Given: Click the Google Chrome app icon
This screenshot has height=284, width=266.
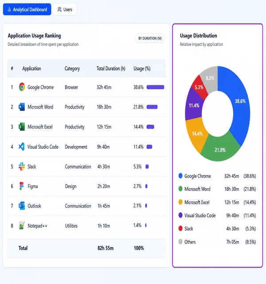Looking at the screenshot, I should [22, 87].
